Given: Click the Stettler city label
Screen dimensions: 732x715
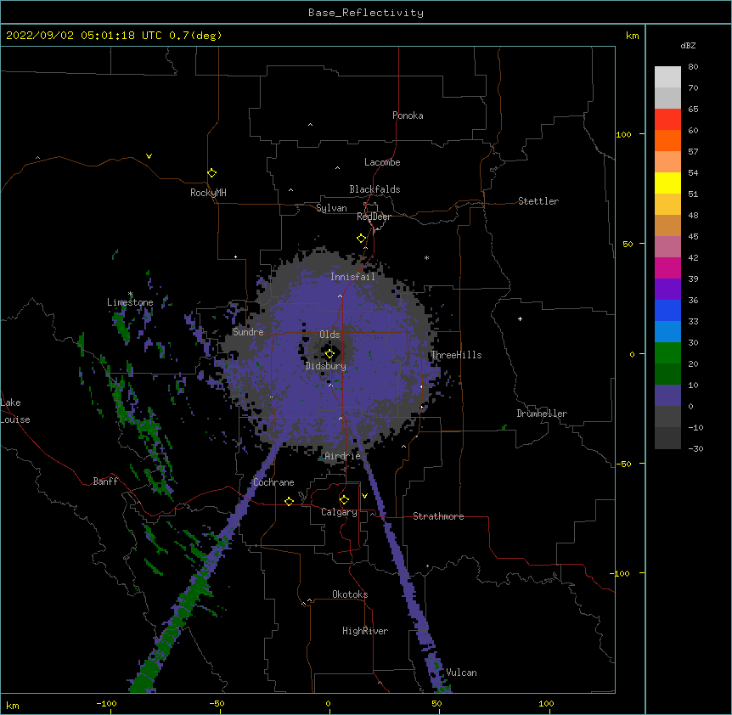Looking at the screenshot, I should click(538, 201).
